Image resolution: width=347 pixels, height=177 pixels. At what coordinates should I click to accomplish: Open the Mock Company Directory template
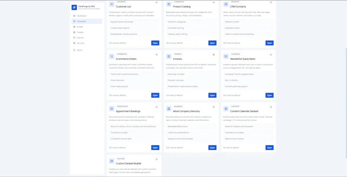(x=212, y=148)
